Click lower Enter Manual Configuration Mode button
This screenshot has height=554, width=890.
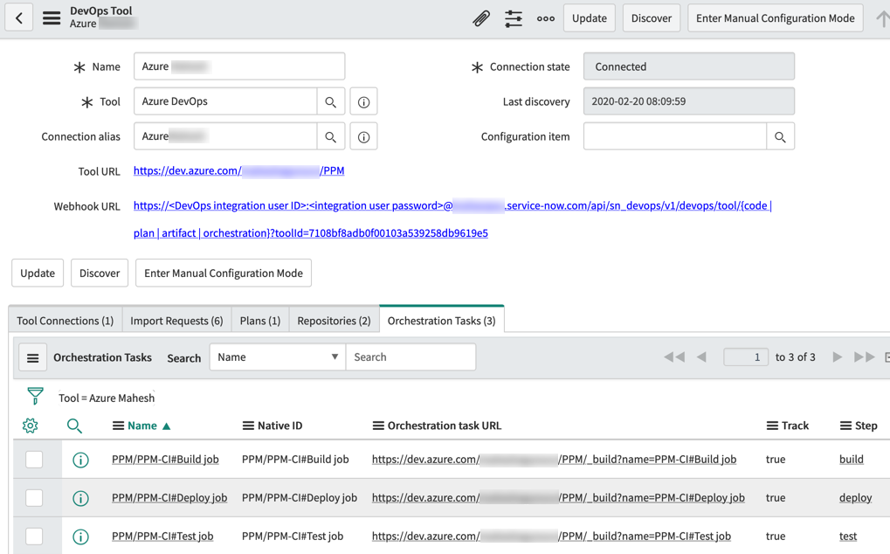pos(224,273)
